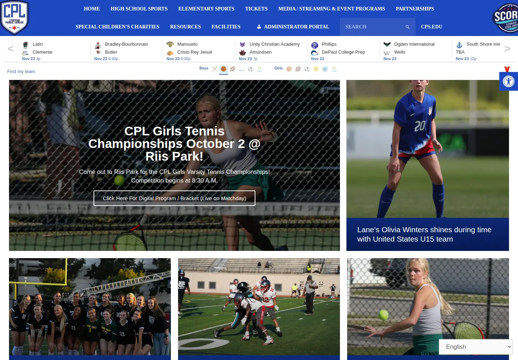Open Unity Christian Academy vs Amundsen game
This screenshot has height=360, width=518.
tap(271, 50)
